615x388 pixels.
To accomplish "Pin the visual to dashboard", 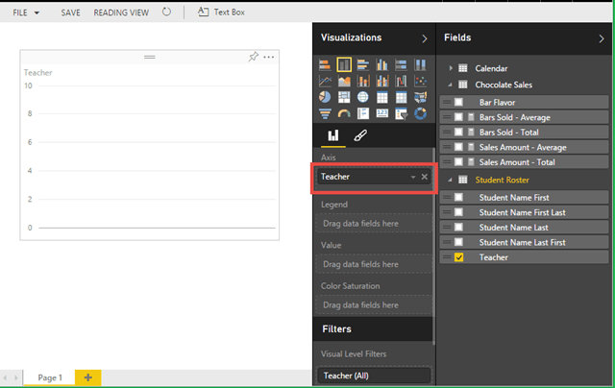I will 254,58.
